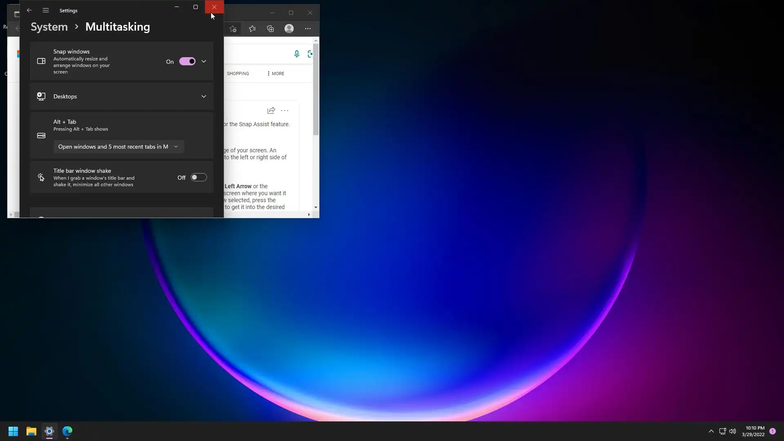Click the Edge profile avatar
Image resolution: width=784 pixels, height=441 pixels.
coord(289,29)
